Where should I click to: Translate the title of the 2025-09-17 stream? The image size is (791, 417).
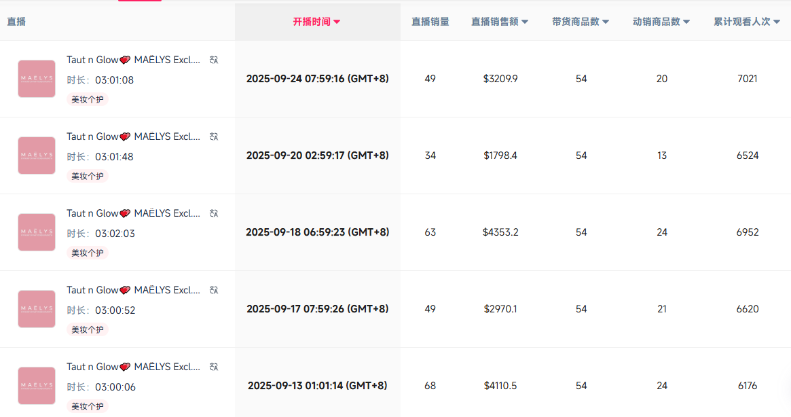214,290
